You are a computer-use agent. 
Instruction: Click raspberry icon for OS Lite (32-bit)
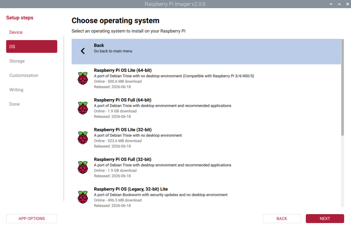pyautogui.click(x=83, y=138)
